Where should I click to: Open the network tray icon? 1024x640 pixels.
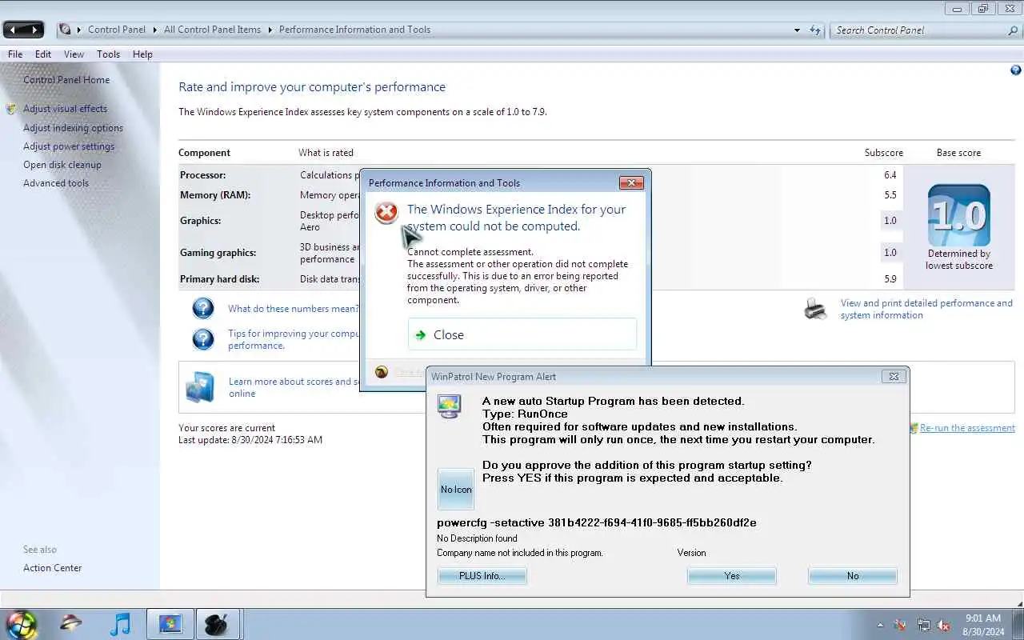pos(923,625)
